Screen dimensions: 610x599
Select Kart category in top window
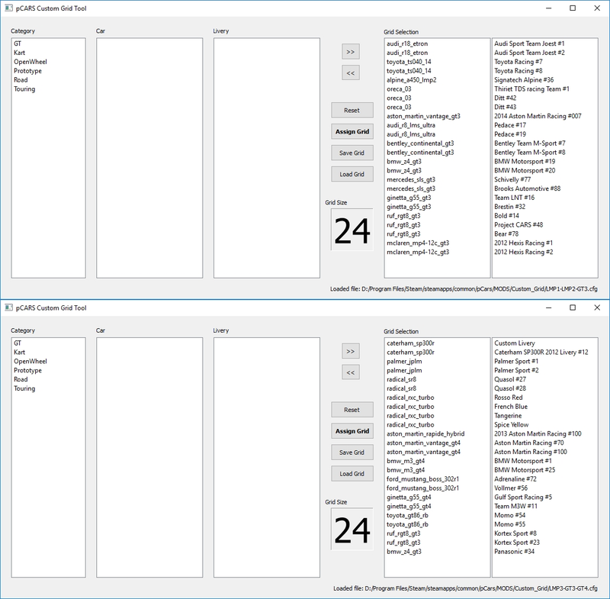20,53
